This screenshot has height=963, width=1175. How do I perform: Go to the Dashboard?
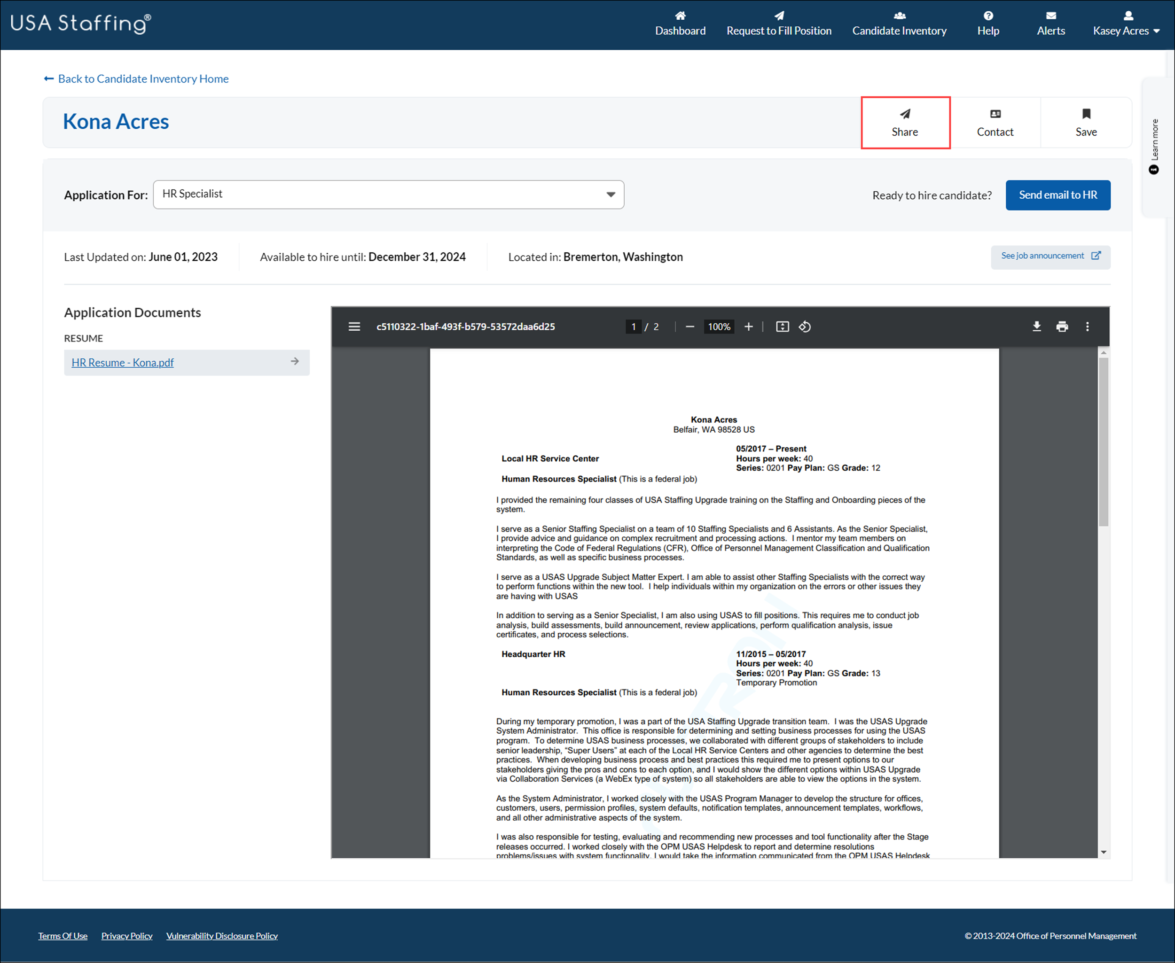click(x=680, y=23)
